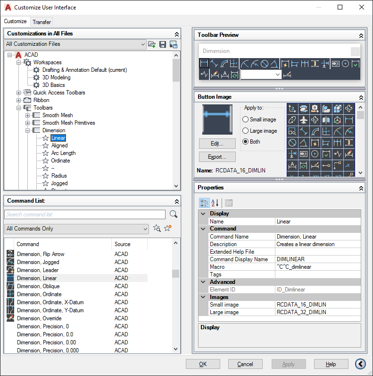
Task: Select 'Dimension, Oblique' in Command List
Action: [38, 286]
